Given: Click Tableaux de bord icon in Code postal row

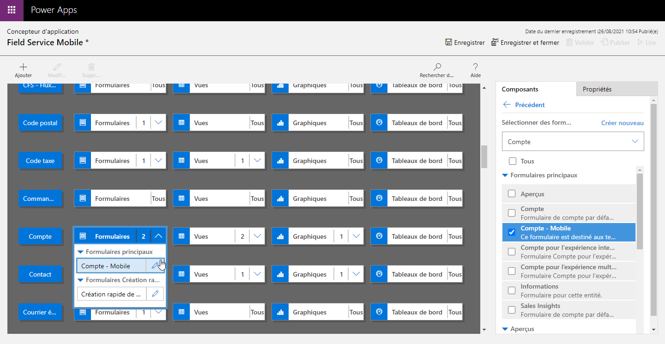Looking at the screenshot, I should (x=379, y=123).
